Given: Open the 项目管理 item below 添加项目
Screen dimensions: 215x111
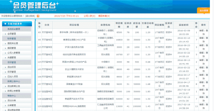Looking at the screenshot, I should (12, 72).
